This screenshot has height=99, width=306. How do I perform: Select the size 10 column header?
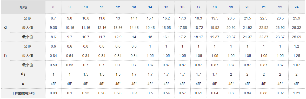point(86,7)
